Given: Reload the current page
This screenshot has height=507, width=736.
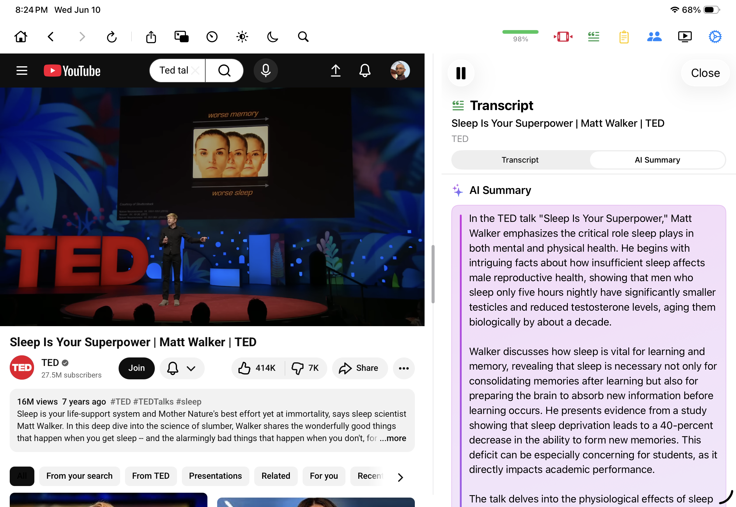Looking at the screenshot, I should point(112,37).
